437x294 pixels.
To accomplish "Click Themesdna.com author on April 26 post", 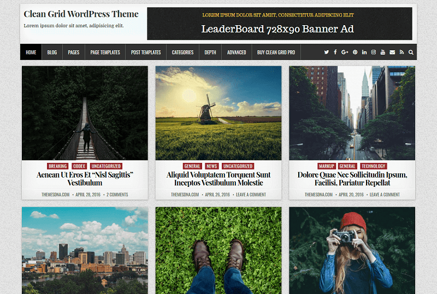I will point(185,195).
